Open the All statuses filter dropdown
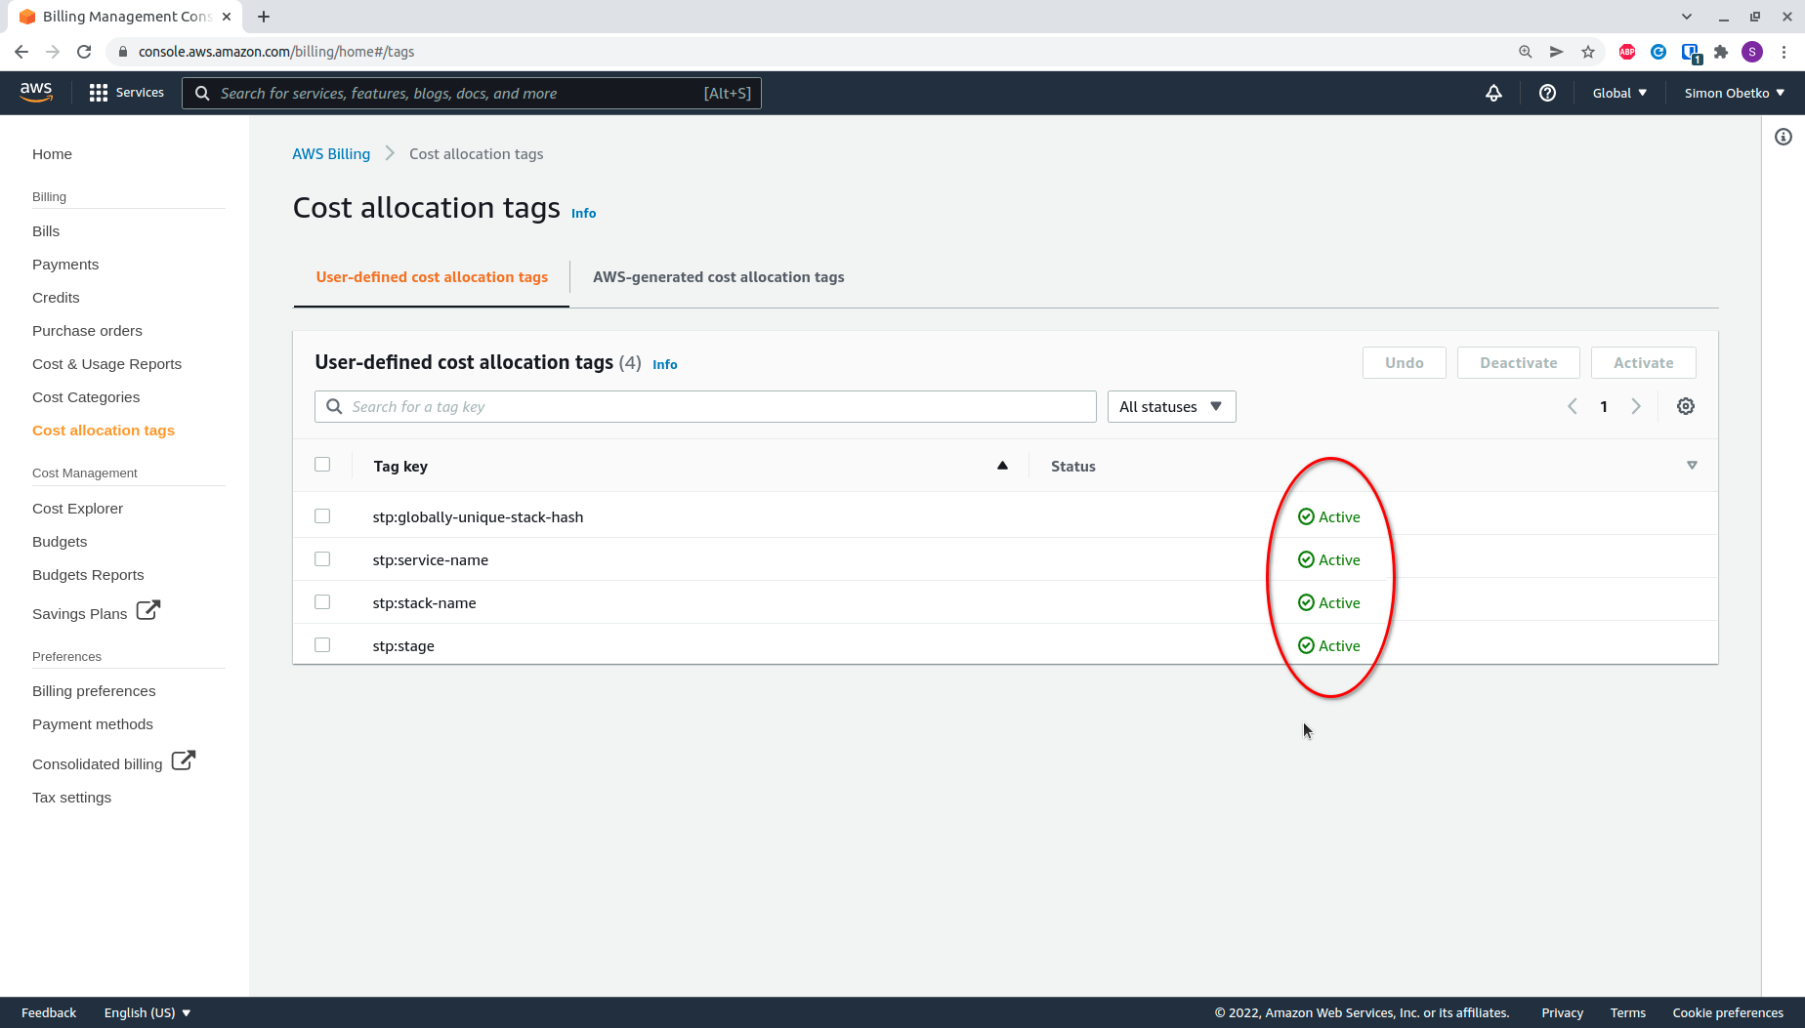 pos(1171,406)
